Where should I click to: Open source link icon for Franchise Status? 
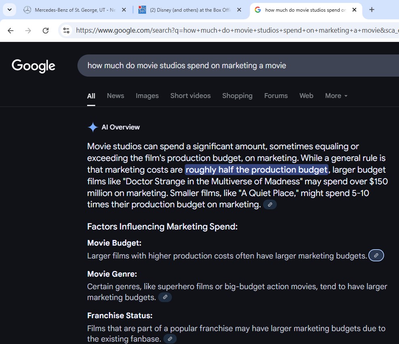170,339
